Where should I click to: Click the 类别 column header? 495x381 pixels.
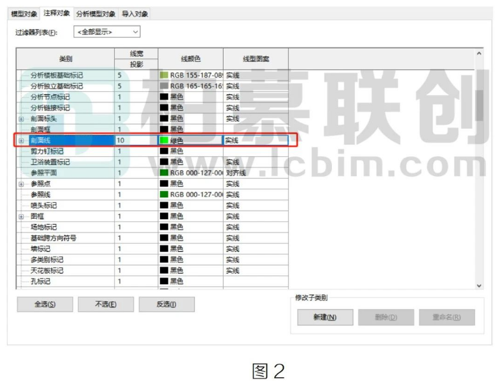point(66,59)
